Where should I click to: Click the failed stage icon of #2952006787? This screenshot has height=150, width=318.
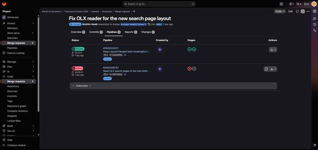[x=189, y=69]
